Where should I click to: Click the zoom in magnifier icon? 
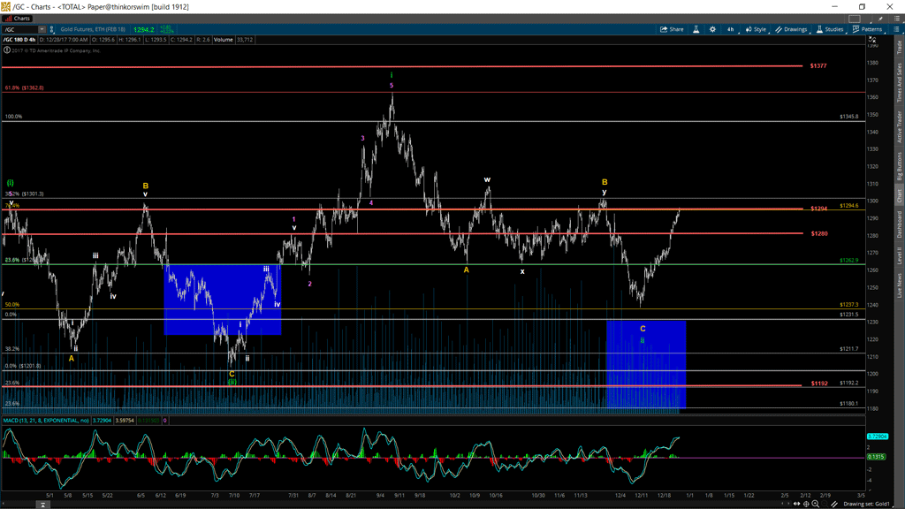[x=815, y=504]
